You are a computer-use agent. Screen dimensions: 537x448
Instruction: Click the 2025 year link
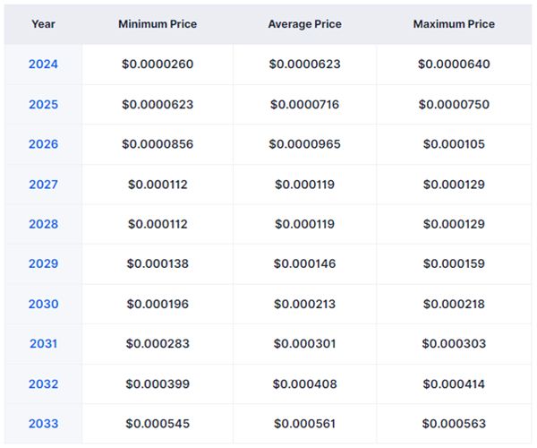click(x=43, y=105)
